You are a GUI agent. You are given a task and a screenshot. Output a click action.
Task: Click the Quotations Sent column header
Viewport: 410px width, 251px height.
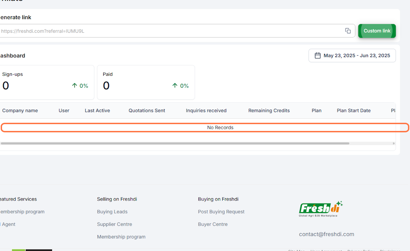tap(147, 110)
